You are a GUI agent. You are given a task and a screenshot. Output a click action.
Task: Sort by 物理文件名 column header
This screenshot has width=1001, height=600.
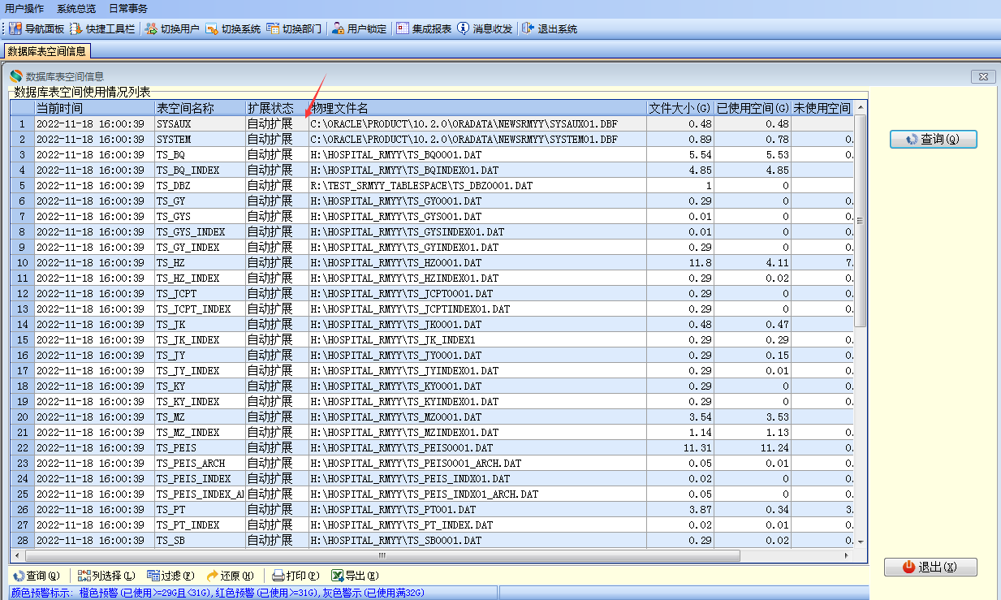[477, 108]
